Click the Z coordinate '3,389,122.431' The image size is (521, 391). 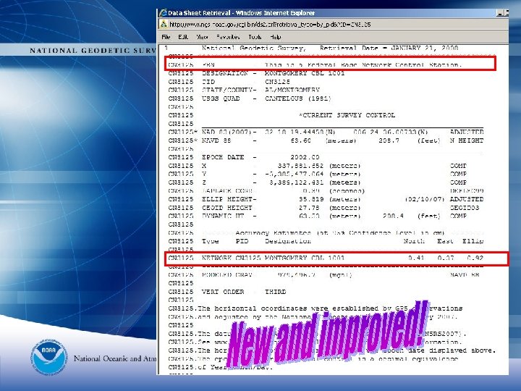click(298, 182)
